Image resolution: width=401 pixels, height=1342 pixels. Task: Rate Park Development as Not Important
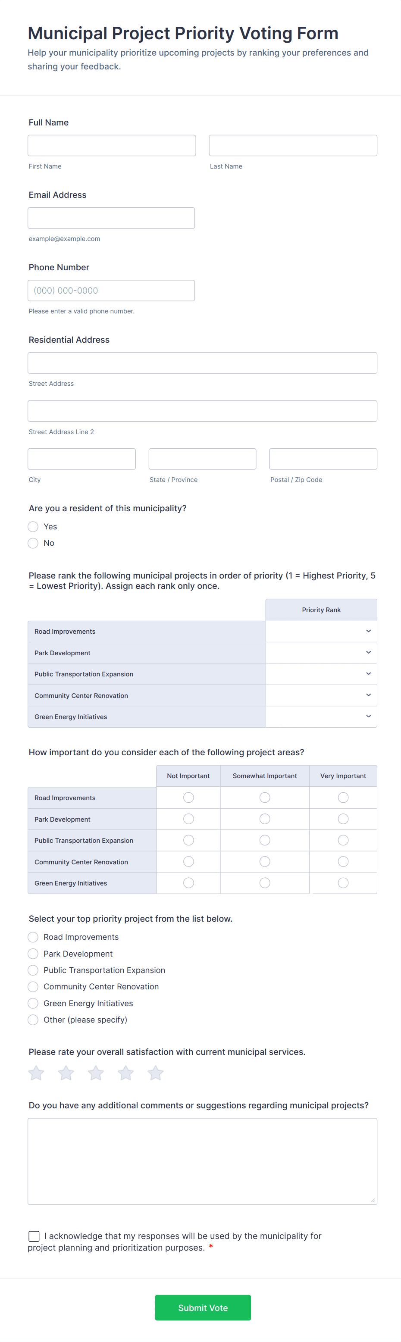pyautogui.click(x=188, y=818)
